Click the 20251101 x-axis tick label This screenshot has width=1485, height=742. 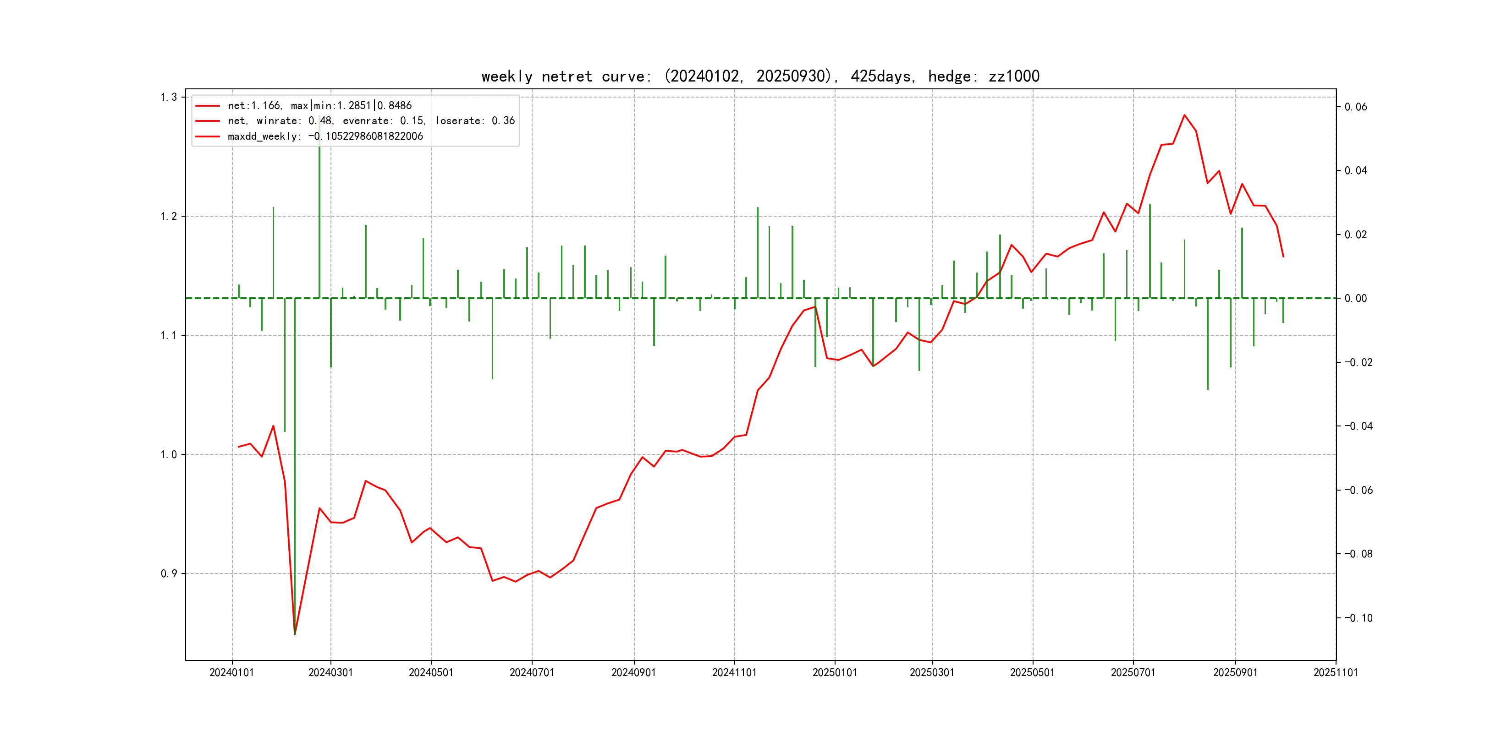(1335, 672)
